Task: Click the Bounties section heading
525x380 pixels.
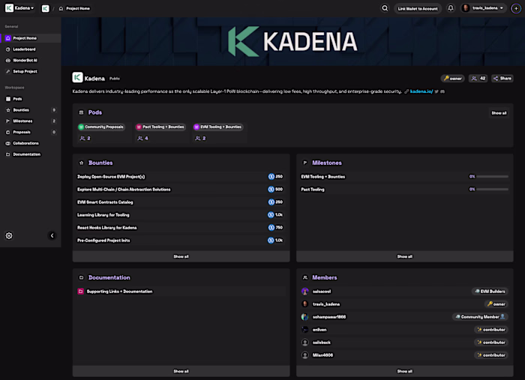Action: pyautogui.click(x=100, y=163)
